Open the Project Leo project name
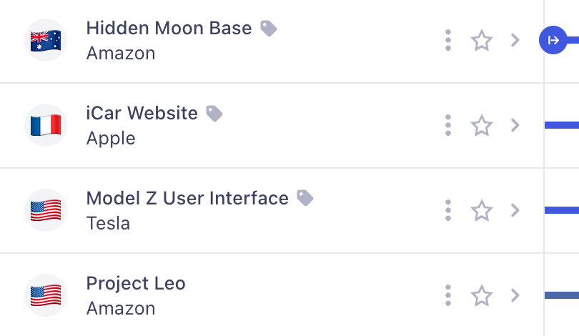 point(136,283)
